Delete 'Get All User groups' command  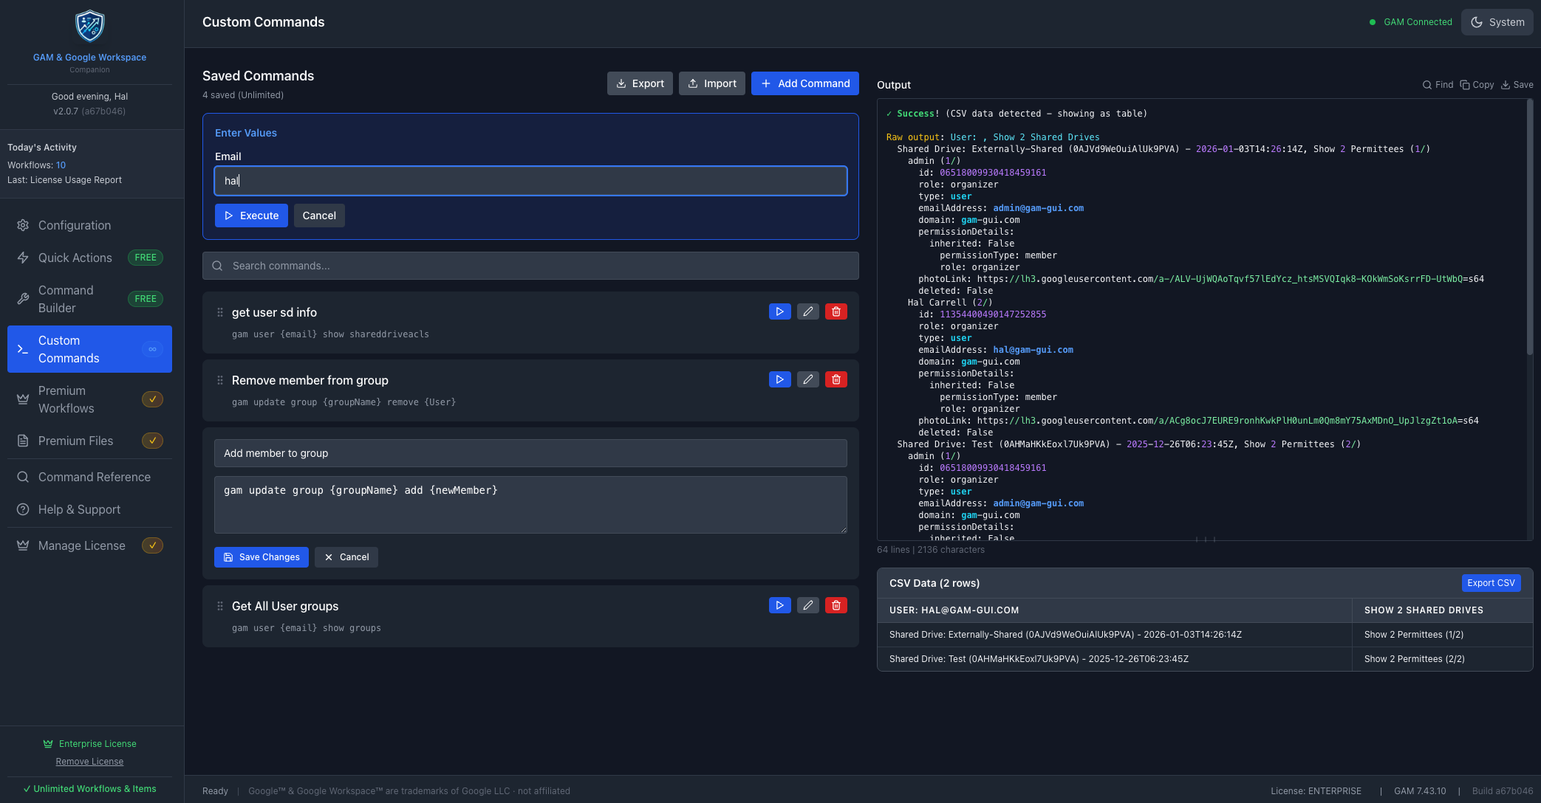[836, 605]
